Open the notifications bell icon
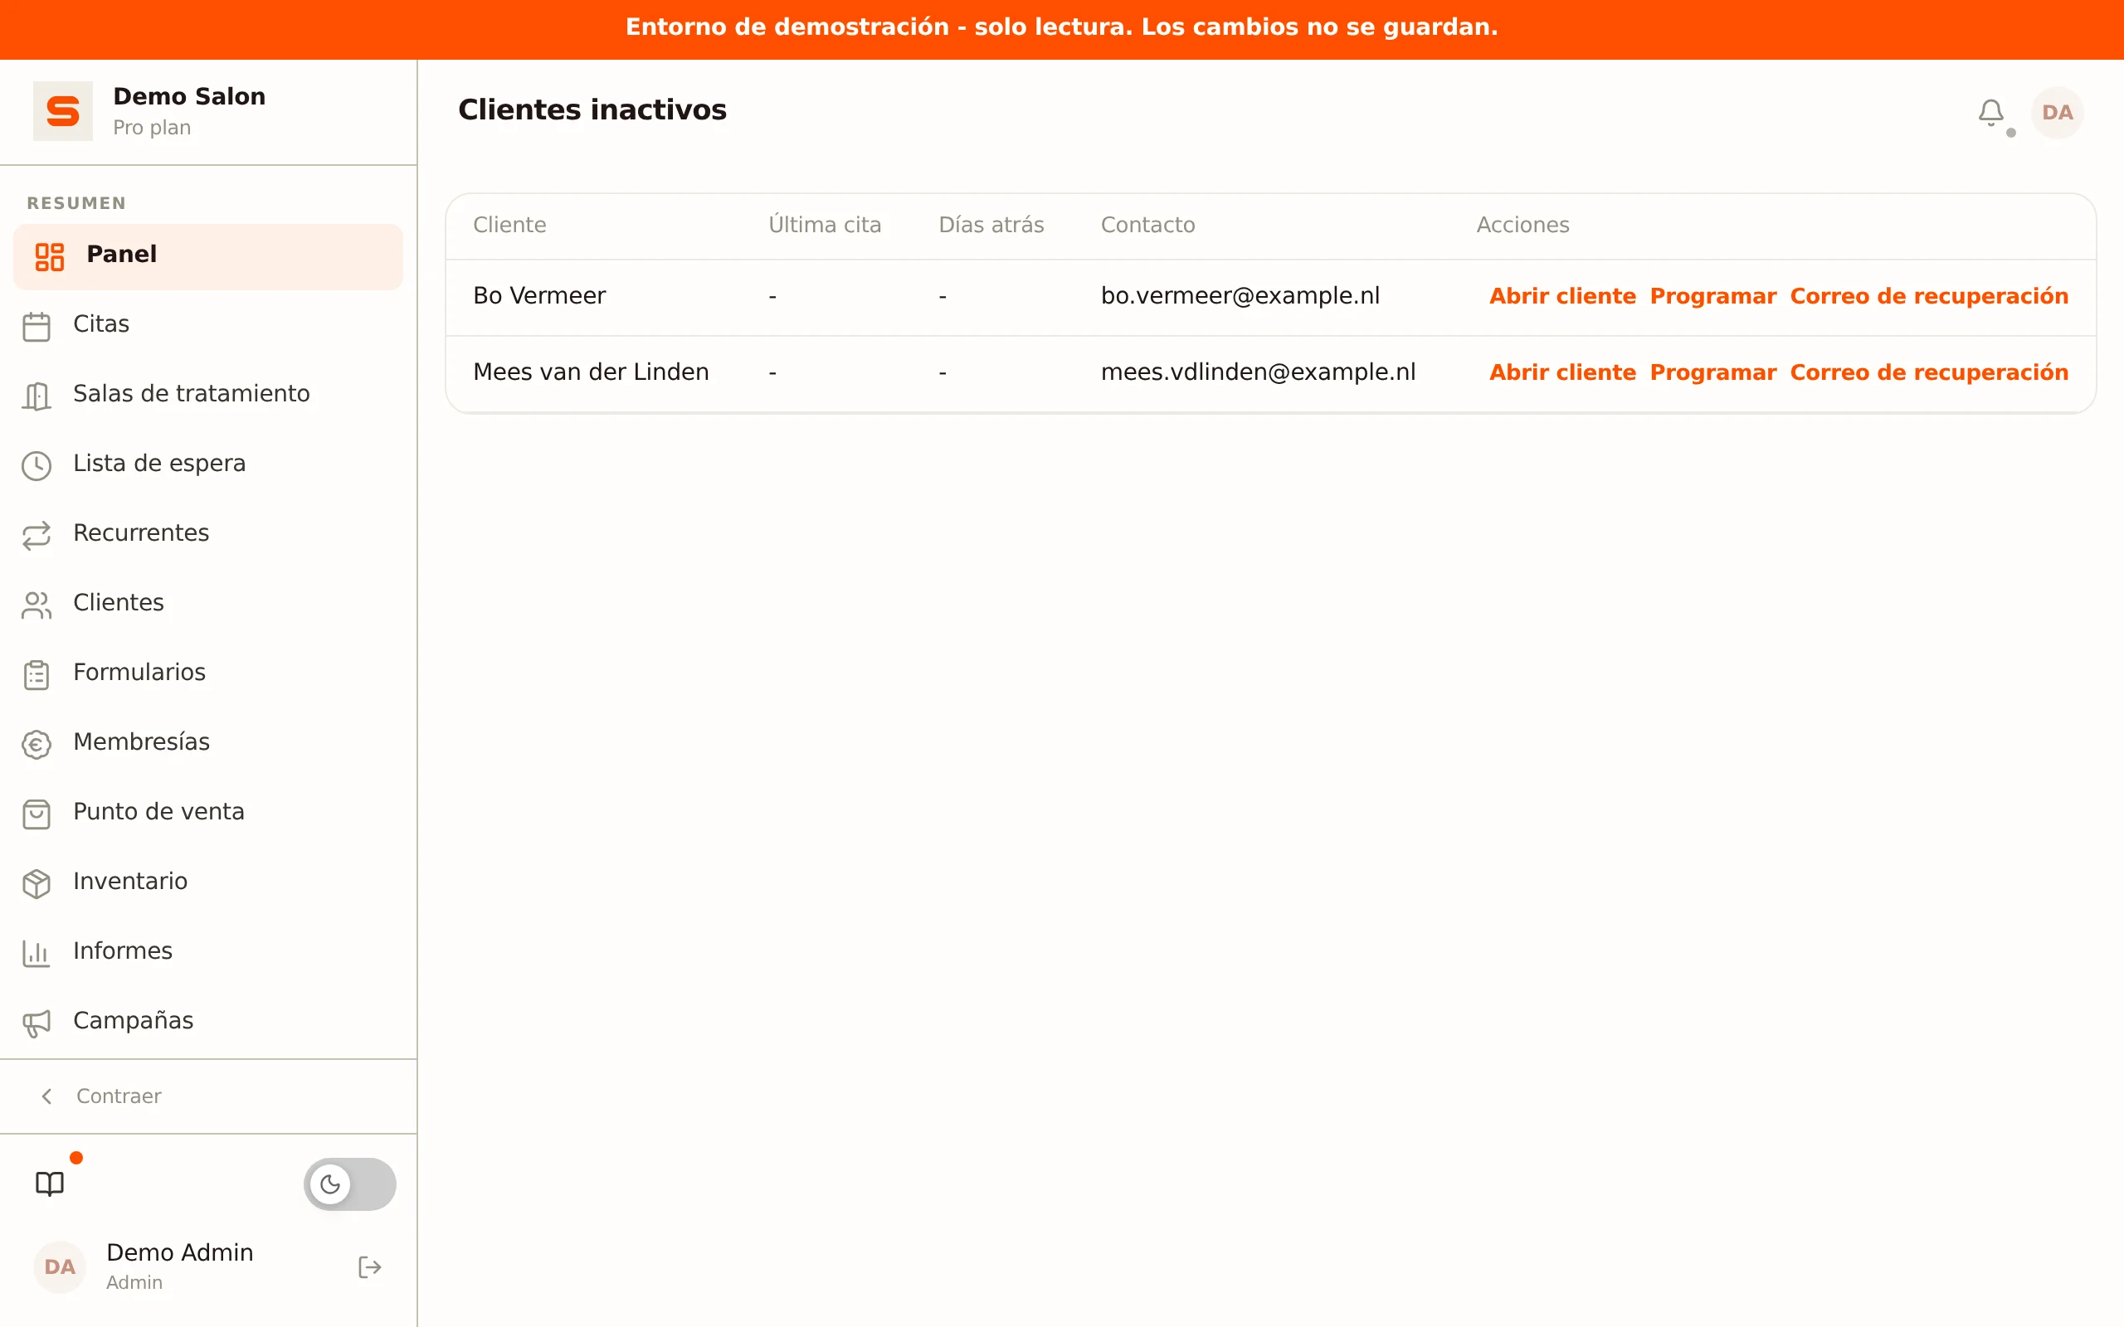The height and width of the screenshot is (1327, 2124). 1990,112
